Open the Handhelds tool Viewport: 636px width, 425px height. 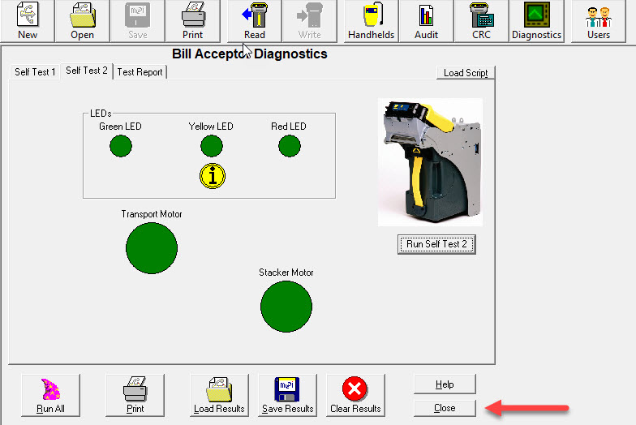[371, 21]
